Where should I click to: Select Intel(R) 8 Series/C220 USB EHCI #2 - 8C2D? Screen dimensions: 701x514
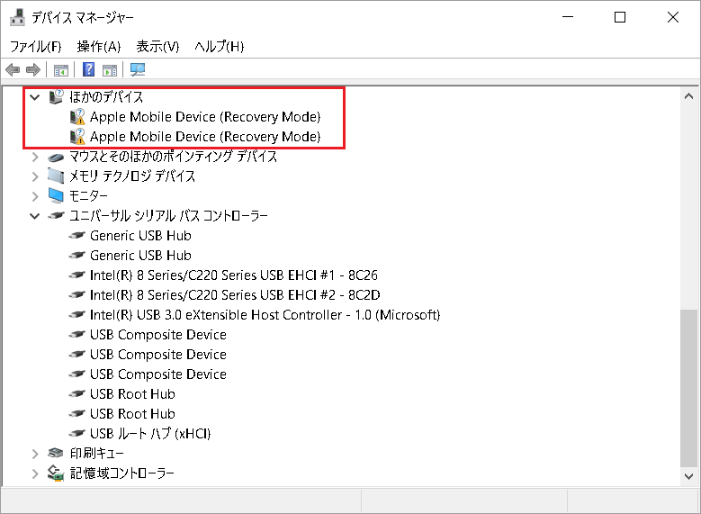[235, 294]
